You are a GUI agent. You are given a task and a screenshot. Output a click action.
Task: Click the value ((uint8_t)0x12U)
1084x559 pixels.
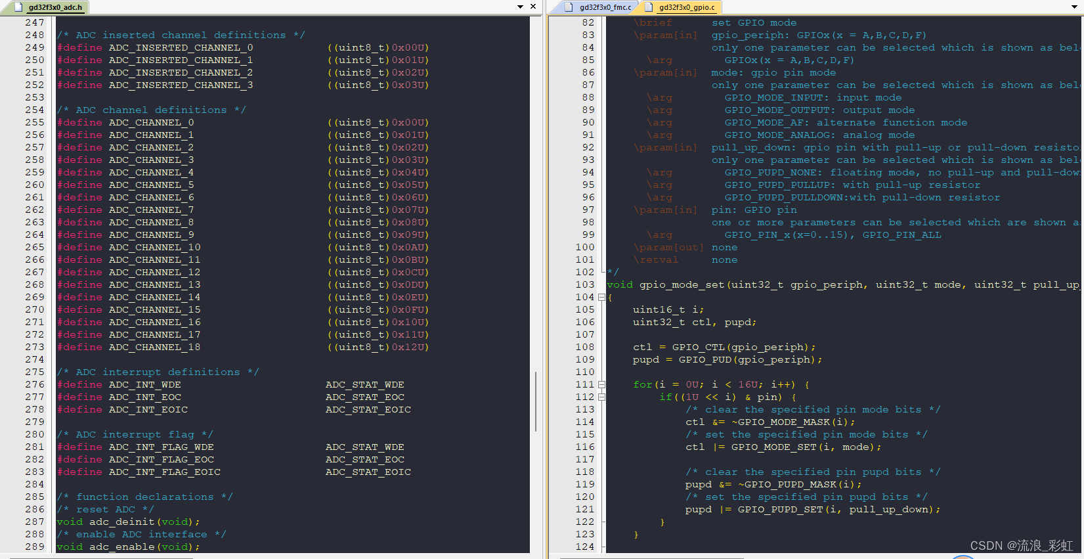[x=378, y=347]
